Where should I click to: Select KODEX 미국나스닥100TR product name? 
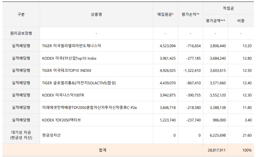point(63,95)
